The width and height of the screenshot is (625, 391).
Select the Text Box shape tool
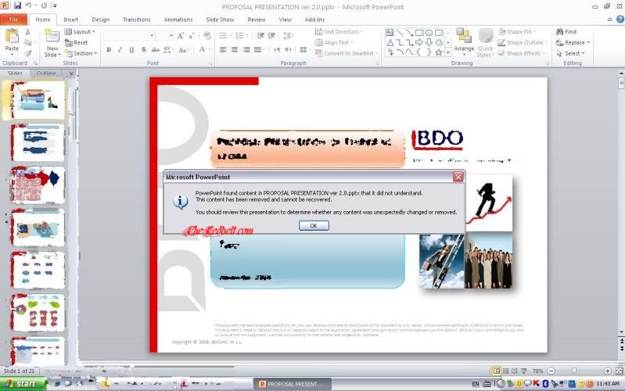tap(390, 33)
